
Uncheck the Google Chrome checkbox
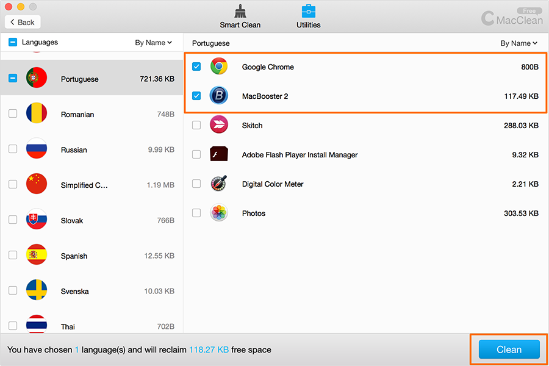point(196,66)
